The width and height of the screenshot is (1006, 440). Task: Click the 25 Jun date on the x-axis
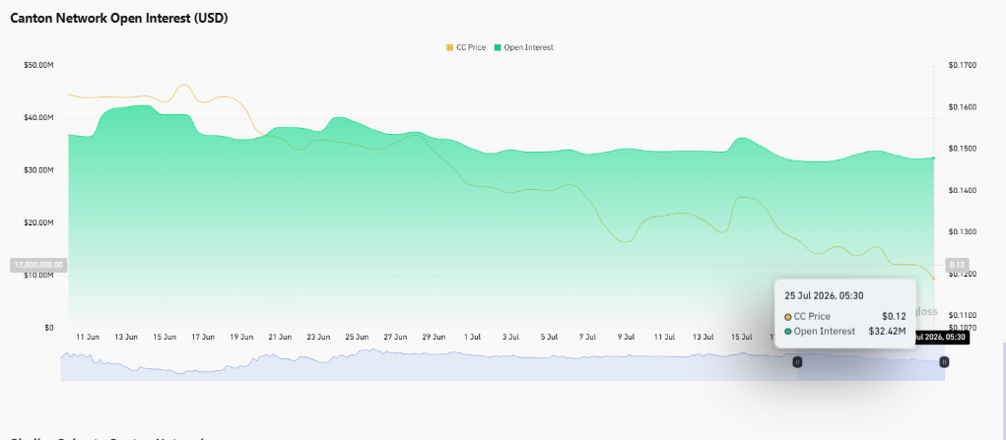(x=357, y=337)
